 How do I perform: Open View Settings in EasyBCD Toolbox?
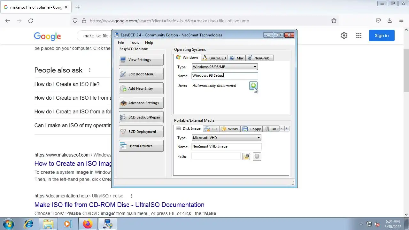141,60
